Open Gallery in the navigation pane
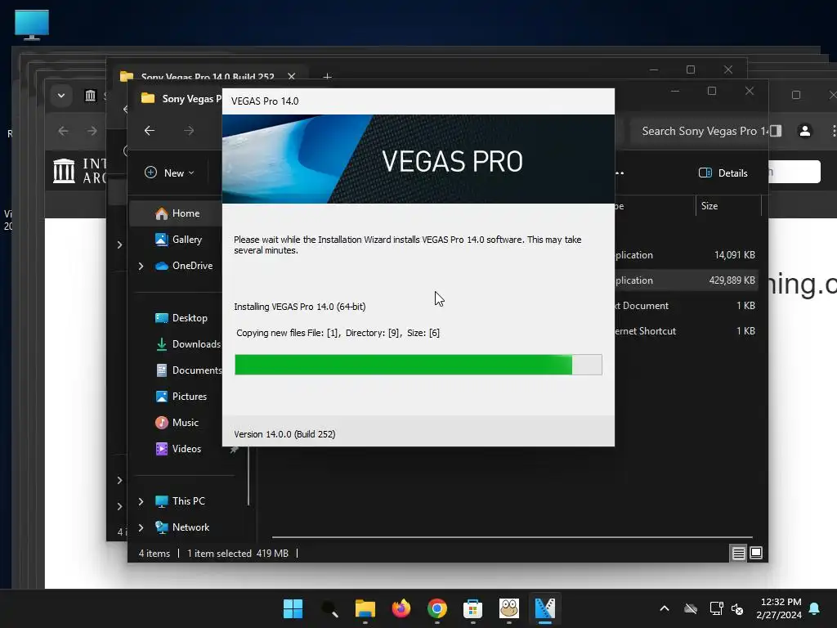837x628 pixels. [178, 240]
